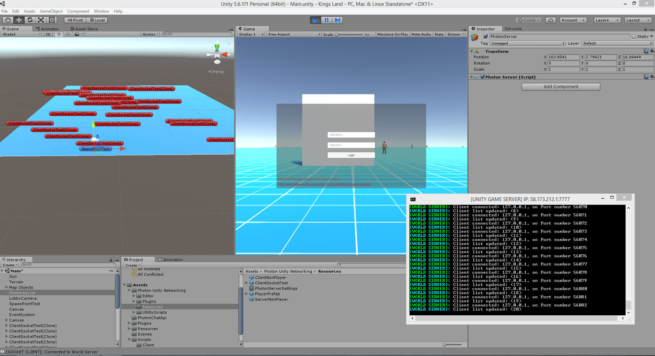
Task: Open the Collab button
Action: [529, 20]
